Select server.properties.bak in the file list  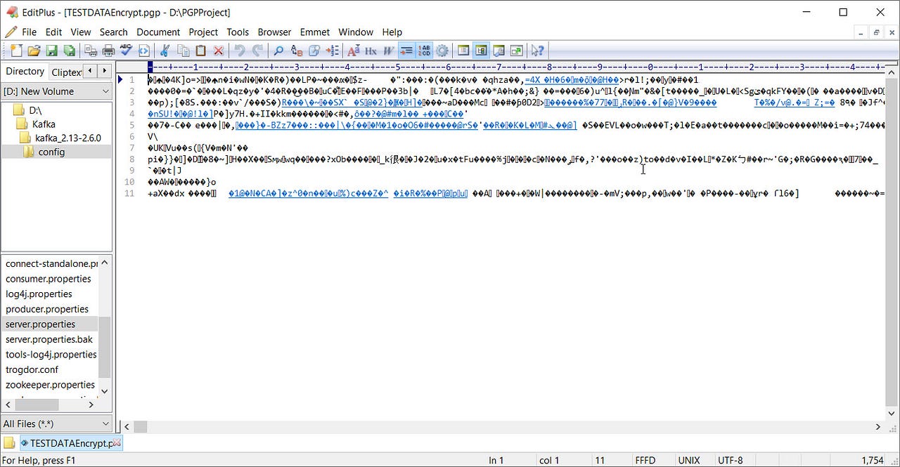[x=49, y=339]
